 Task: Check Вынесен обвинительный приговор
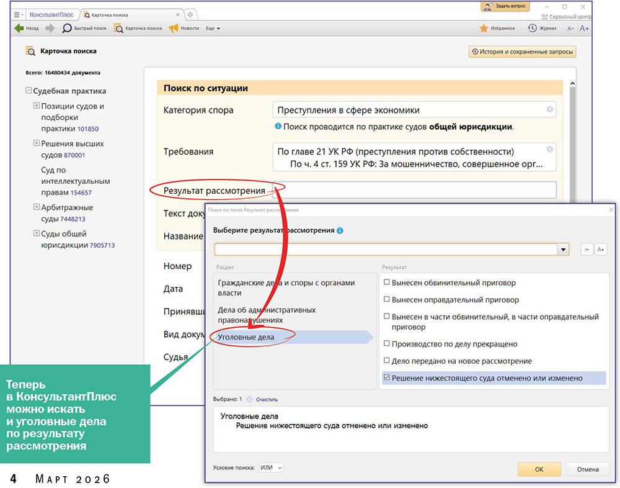coord(387,282)
